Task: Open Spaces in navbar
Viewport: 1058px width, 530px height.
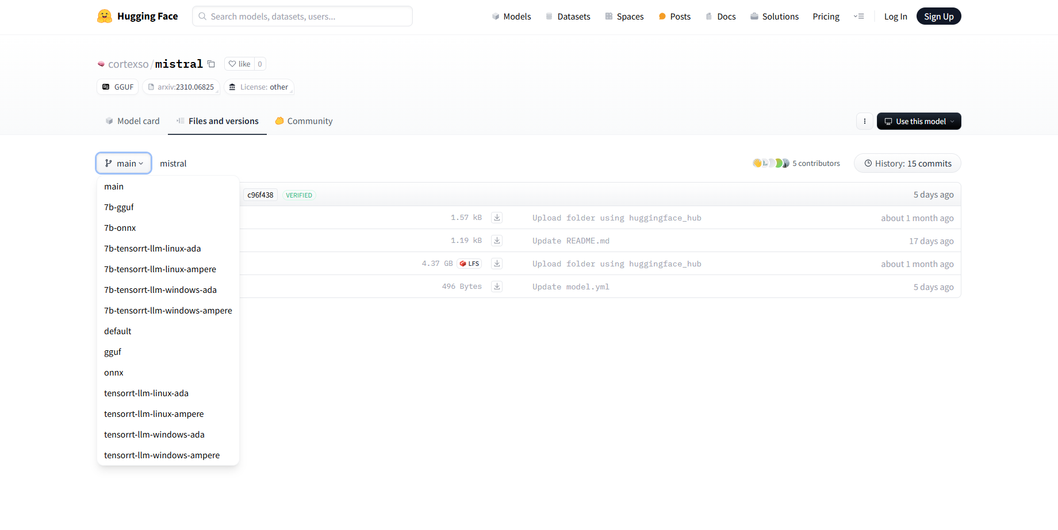Action: (624, 16)
